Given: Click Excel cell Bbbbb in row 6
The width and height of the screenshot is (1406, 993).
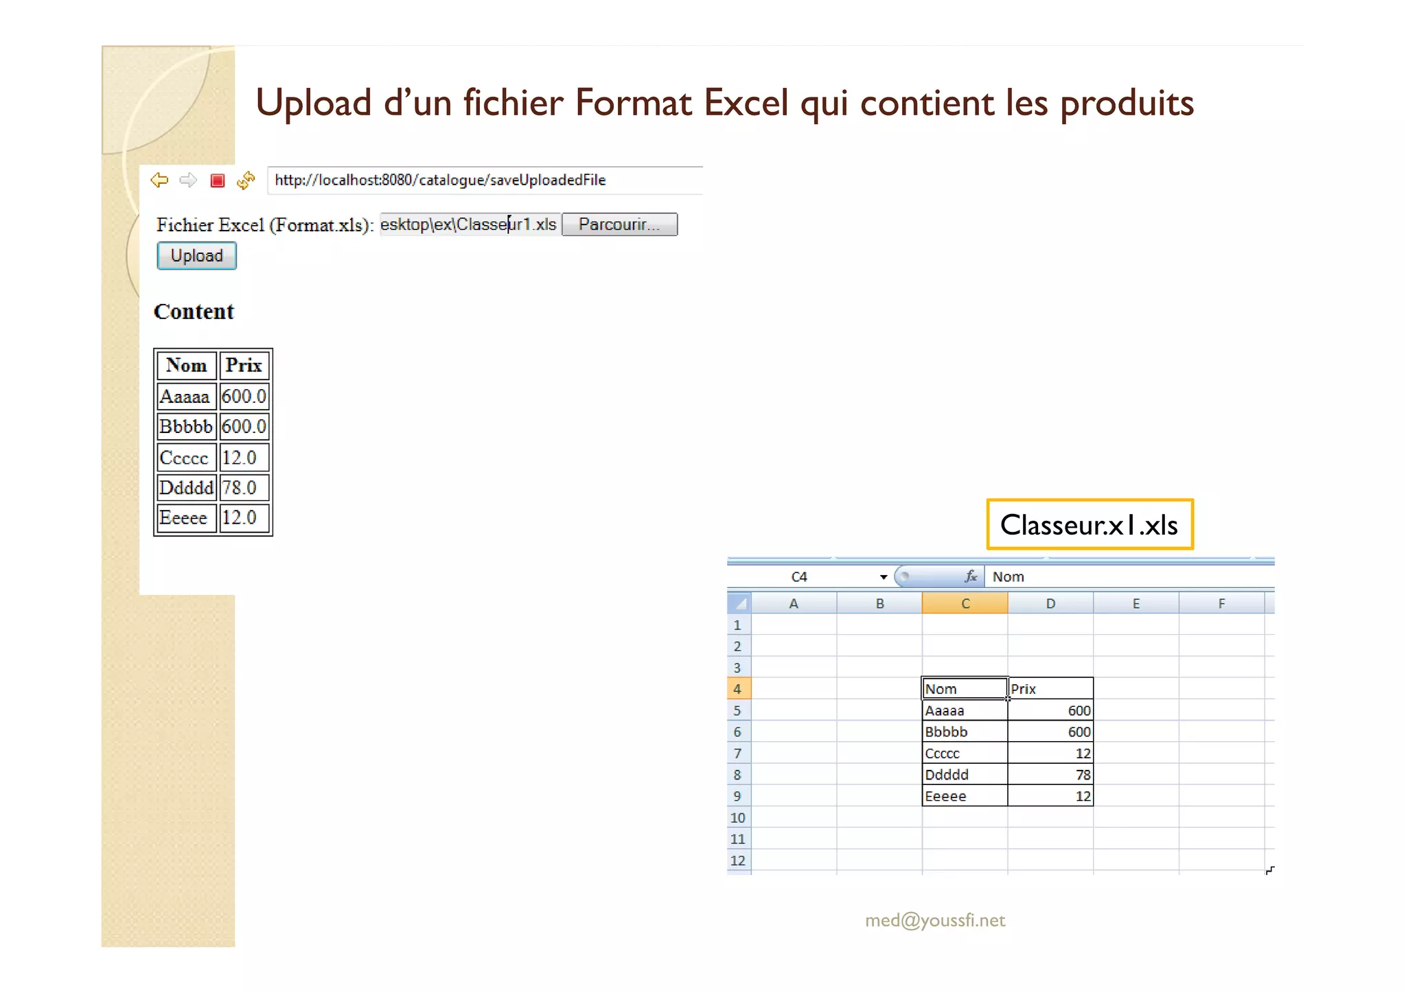Looking at the screenshot, I should (965, 732).
